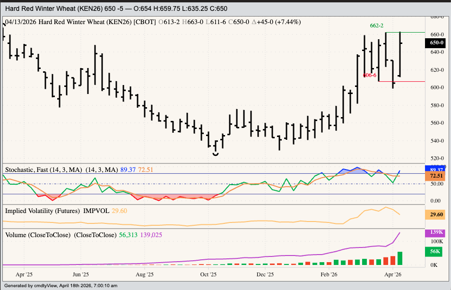Click the Feb '26 time axis label
Screen dimensions: 451x290
coord(329,274)
